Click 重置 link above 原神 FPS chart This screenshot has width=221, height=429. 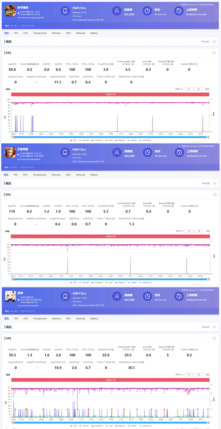207,374
